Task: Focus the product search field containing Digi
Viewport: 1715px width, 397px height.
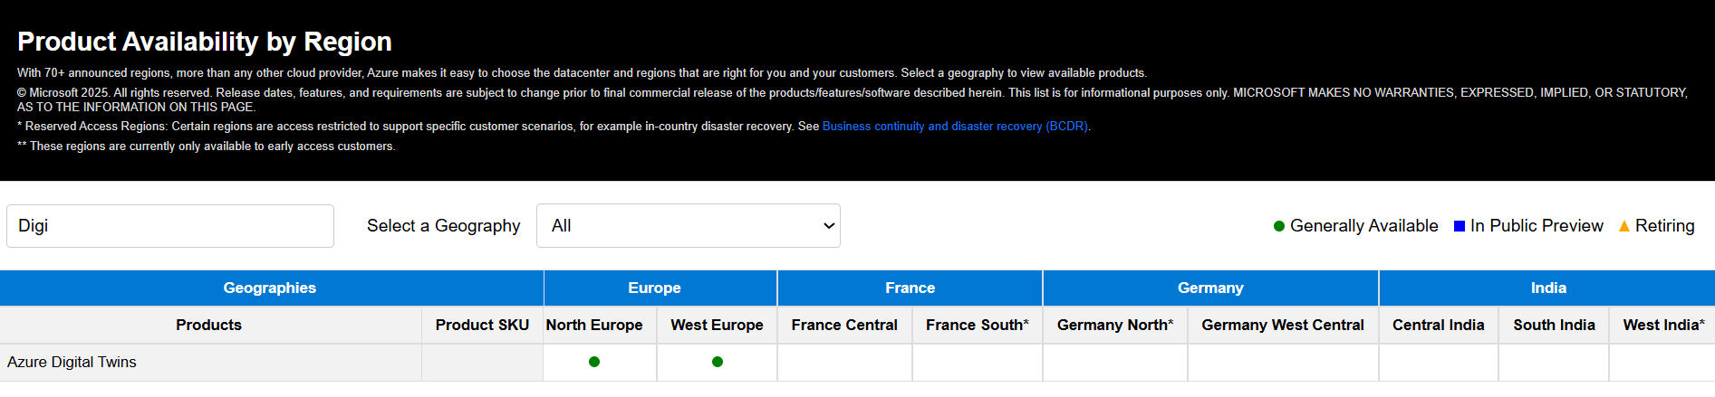Action: click(170, 226)
